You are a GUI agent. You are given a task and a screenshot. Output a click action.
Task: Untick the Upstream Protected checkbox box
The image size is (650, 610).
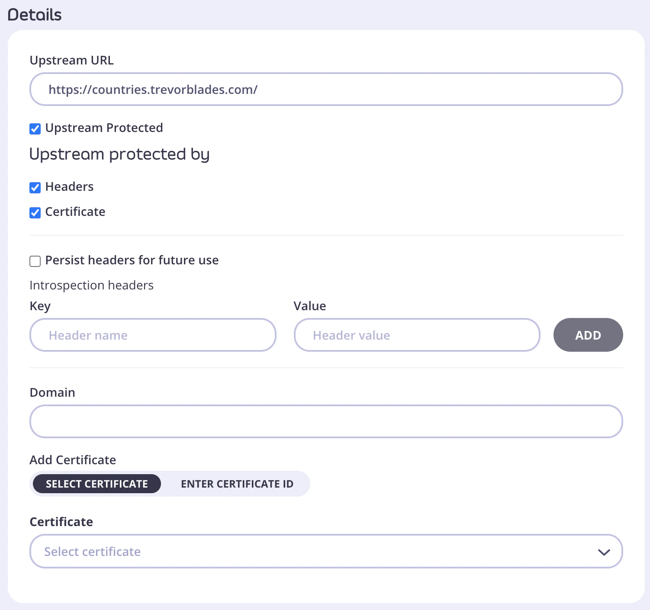coord(35,129)
